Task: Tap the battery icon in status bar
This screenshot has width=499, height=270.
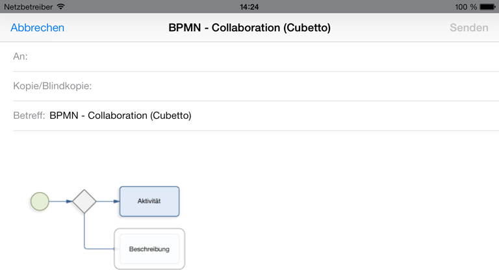Action: (x=487, y=6)
